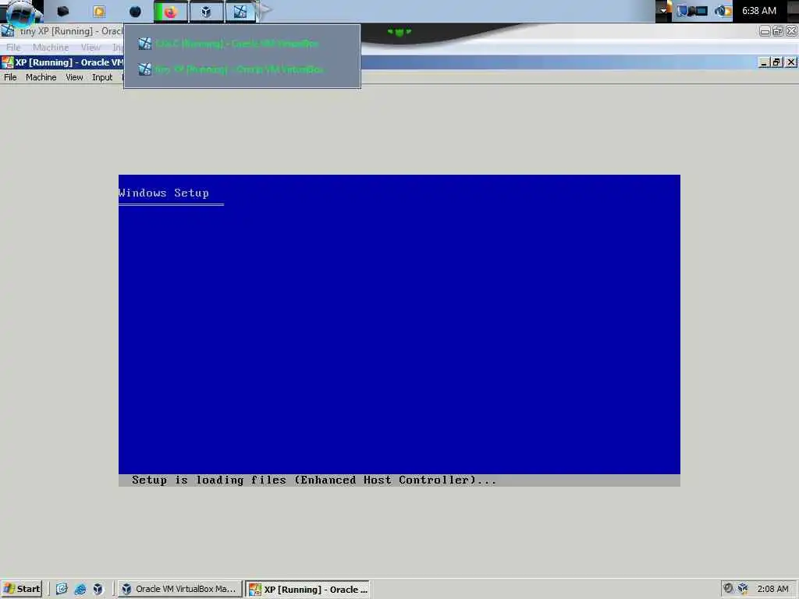This screenshot has width=799, height=599.
Task: Click the green indicator on top host bar
Action: (x=399, y=32)
